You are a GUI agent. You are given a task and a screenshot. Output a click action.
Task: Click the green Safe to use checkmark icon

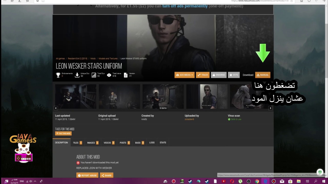229,119
